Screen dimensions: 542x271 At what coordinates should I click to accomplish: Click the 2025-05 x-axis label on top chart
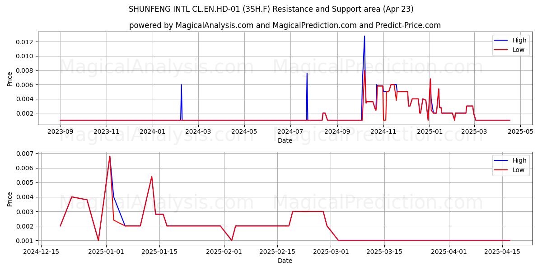520,131
